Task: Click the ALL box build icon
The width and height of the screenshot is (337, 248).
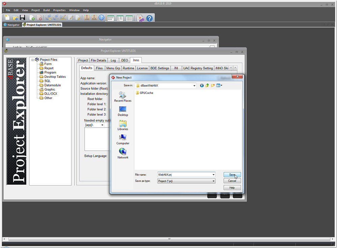Action: pyautogui.click(x=94, y=17)
